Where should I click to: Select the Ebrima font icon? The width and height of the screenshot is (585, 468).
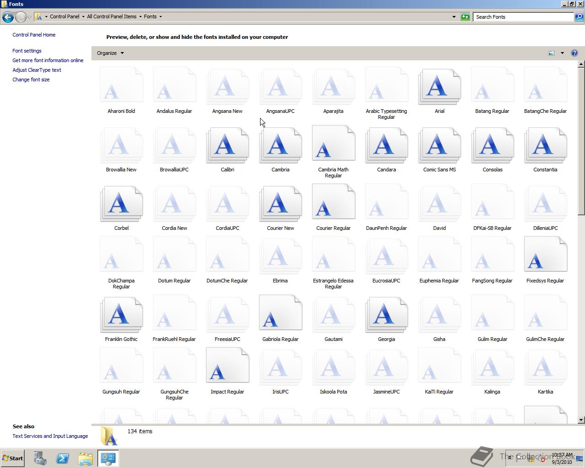pos(280,255)
